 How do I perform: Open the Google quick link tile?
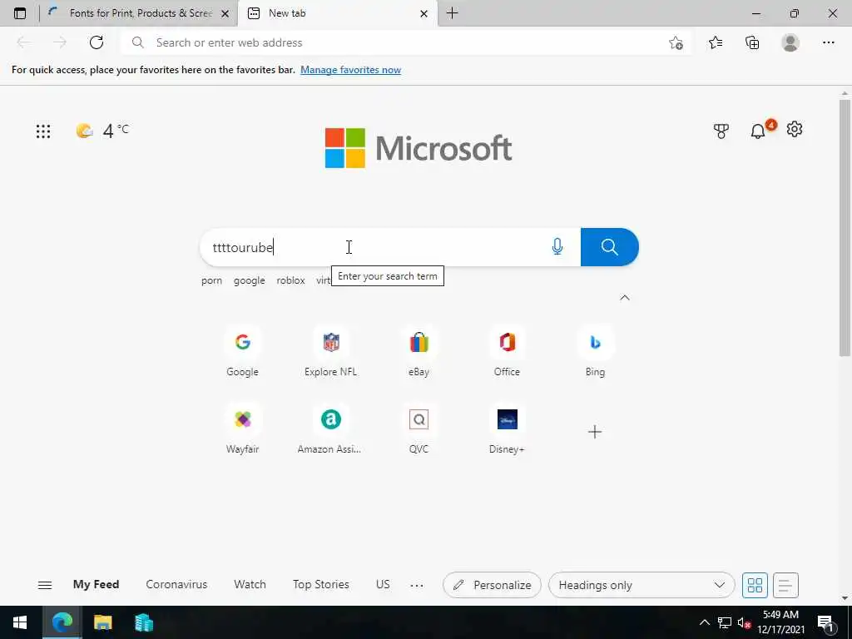242,352
